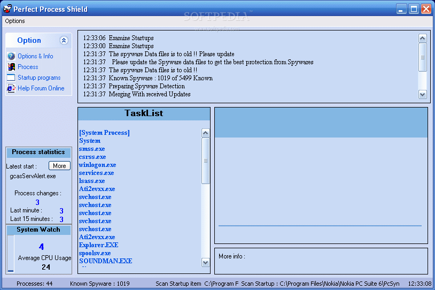This screenshot has height=290, width=435.
Task: Minimize the Perfect Process Shield window
Action: [x=401, y=9]
